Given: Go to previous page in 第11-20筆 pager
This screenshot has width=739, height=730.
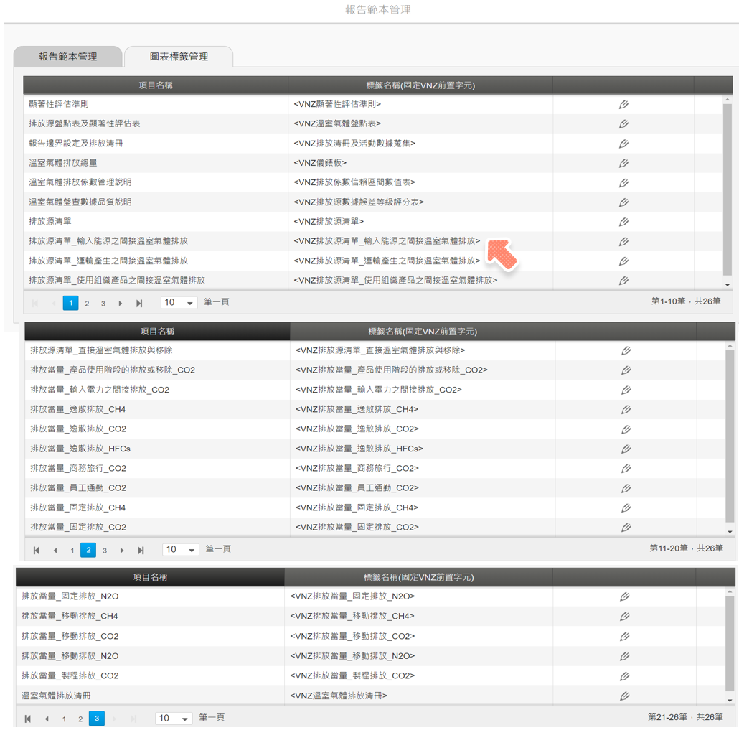Looking at the screenshot, I should coord(55,551).
